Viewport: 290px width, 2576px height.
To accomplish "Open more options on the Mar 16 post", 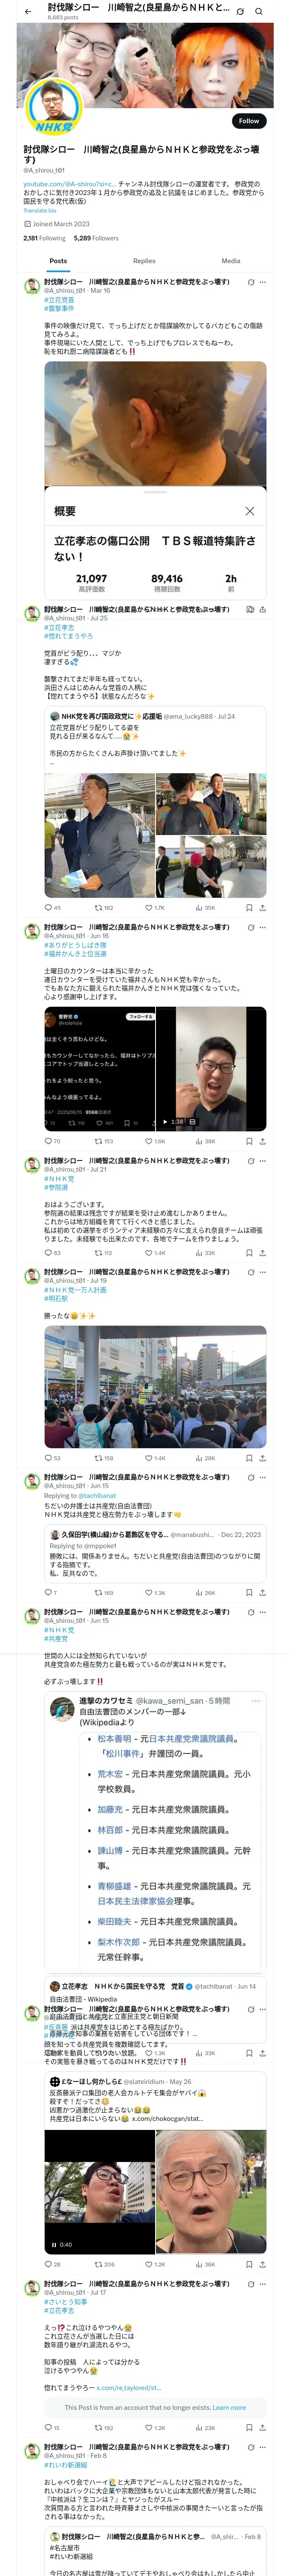I will (262, 282).
